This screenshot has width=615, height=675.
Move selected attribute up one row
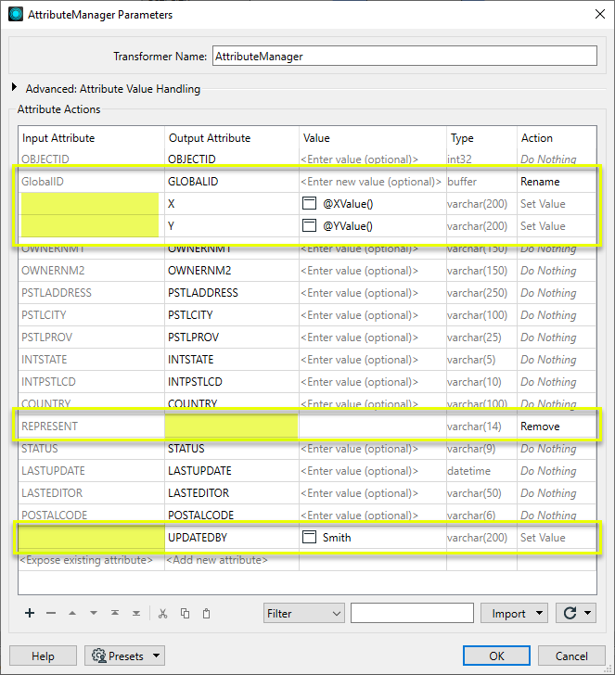[72, 613]
